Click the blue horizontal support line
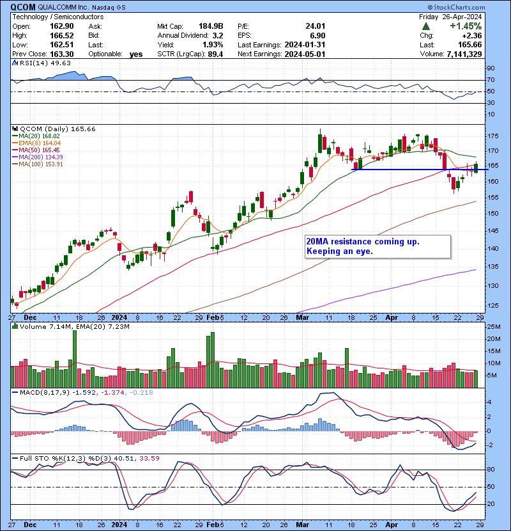Viewport: 511px width, 531px height. pyautogui.click(x=420, y=170)
